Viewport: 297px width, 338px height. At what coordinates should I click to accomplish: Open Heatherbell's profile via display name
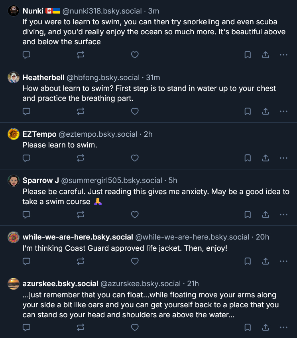pyautogui.click(x=43, y=77)
